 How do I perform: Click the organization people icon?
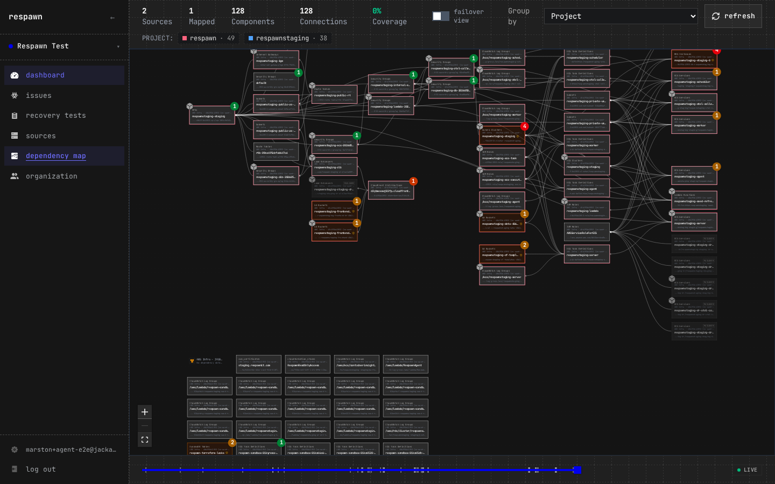click(15, 176)
